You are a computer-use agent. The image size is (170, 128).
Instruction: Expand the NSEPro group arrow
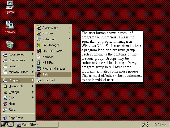coord(69,33)
